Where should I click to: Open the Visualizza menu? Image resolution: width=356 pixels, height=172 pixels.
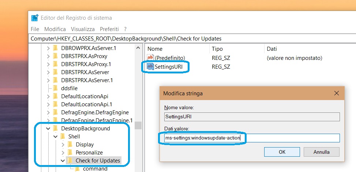pos(83,29)
